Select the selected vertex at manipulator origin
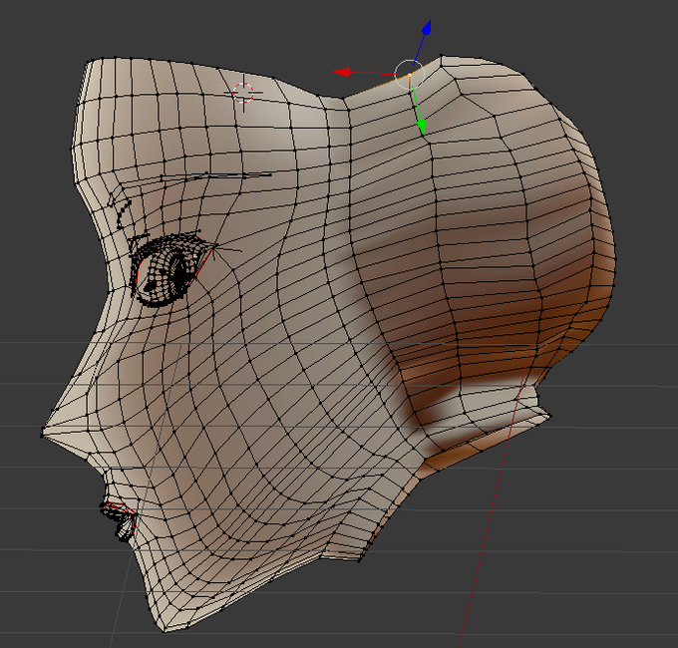The image size is (678, 648). point(409,75)
